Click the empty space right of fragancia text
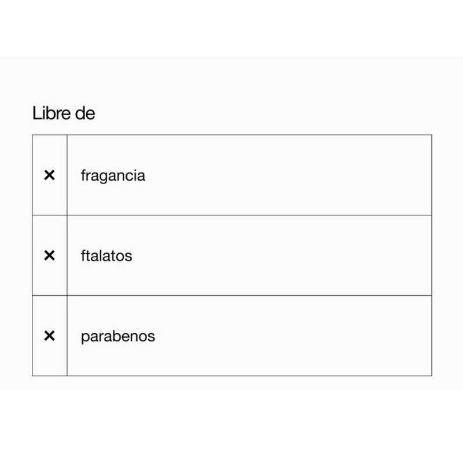Screen dimensions: 463x463 [x=289, y=175]
